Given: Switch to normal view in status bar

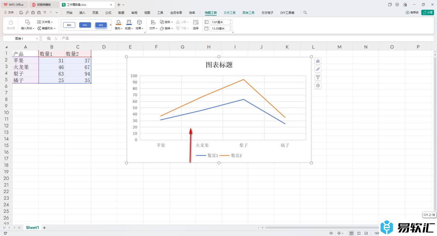Looking at the screenshot, I should (351, 233).
